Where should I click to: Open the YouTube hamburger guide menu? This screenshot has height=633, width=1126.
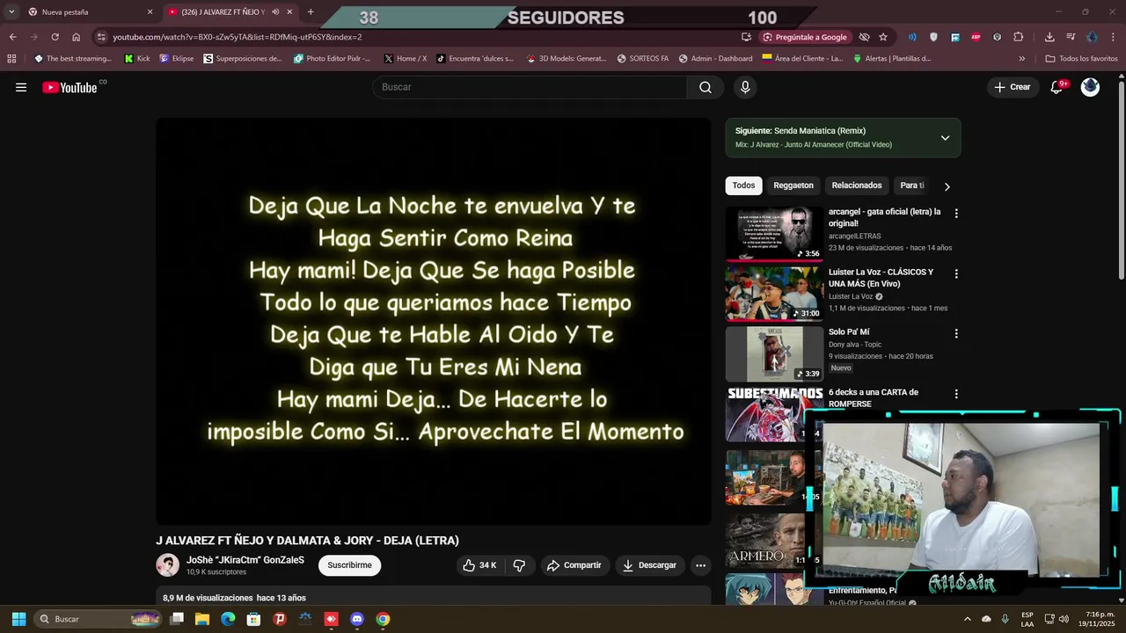[21, 87]
